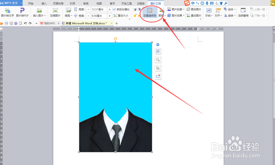Screen dimensions: 275x165
Task: Switch to the 章节 ribbon tab
Action: point(112,4)
